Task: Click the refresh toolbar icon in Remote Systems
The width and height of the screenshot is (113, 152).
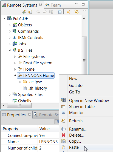Action: point(30,12)
